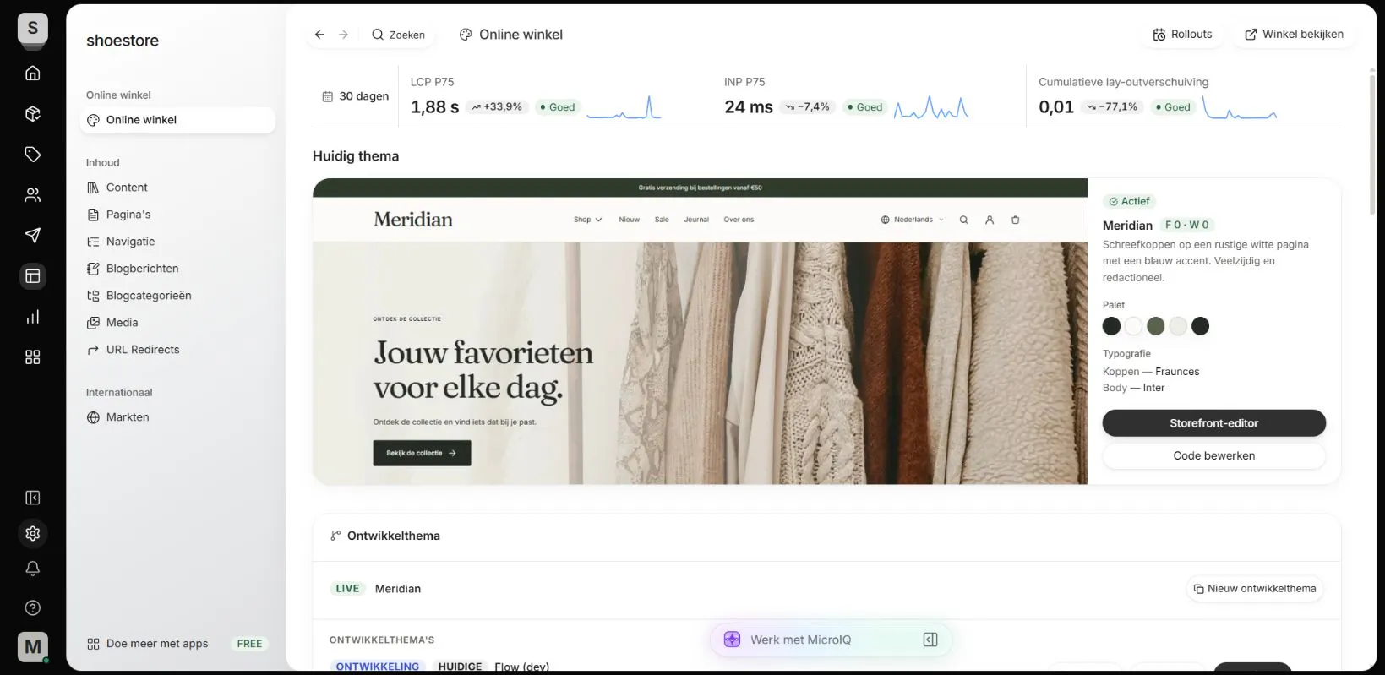
Task: Click the Storefront-editor button
Action: click(x=1213, y=423)
